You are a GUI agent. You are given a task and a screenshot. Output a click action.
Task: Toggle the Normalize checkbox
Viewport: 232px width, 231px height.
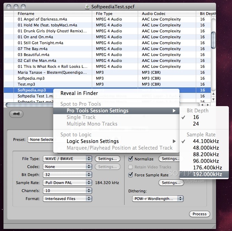pyautogui.click(x=130, y=159)
